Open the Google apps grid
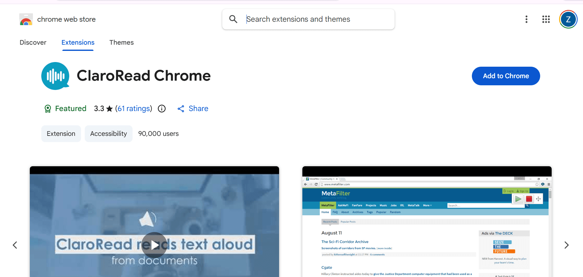The image size is (583, 277). pyautogui.click(x=546, y=19)
